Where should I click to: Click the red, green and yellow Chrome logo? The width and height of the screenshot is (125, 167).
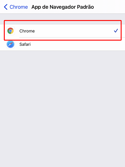tap(10, 31)
